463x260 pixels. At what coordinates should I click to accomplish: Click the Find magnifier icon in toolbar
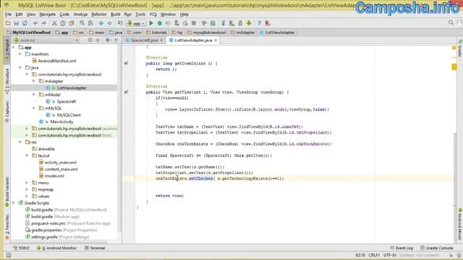[x=82, y=23]
